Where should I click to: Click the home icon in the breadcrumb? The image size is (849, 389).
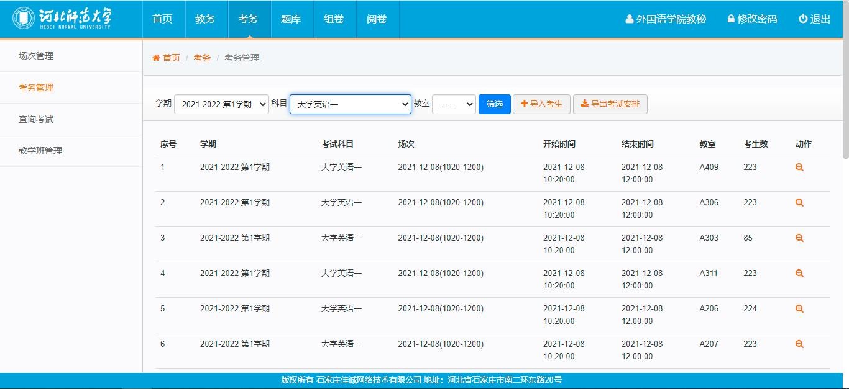tap(156, 57)
